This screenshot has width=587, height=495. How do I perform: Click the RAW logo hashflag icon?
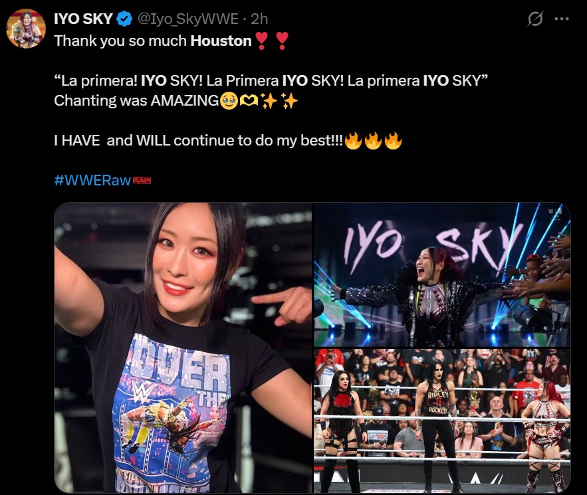[142, 180]
